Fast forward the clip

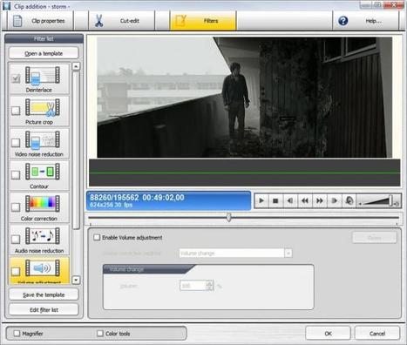click(x=320, y=200)
